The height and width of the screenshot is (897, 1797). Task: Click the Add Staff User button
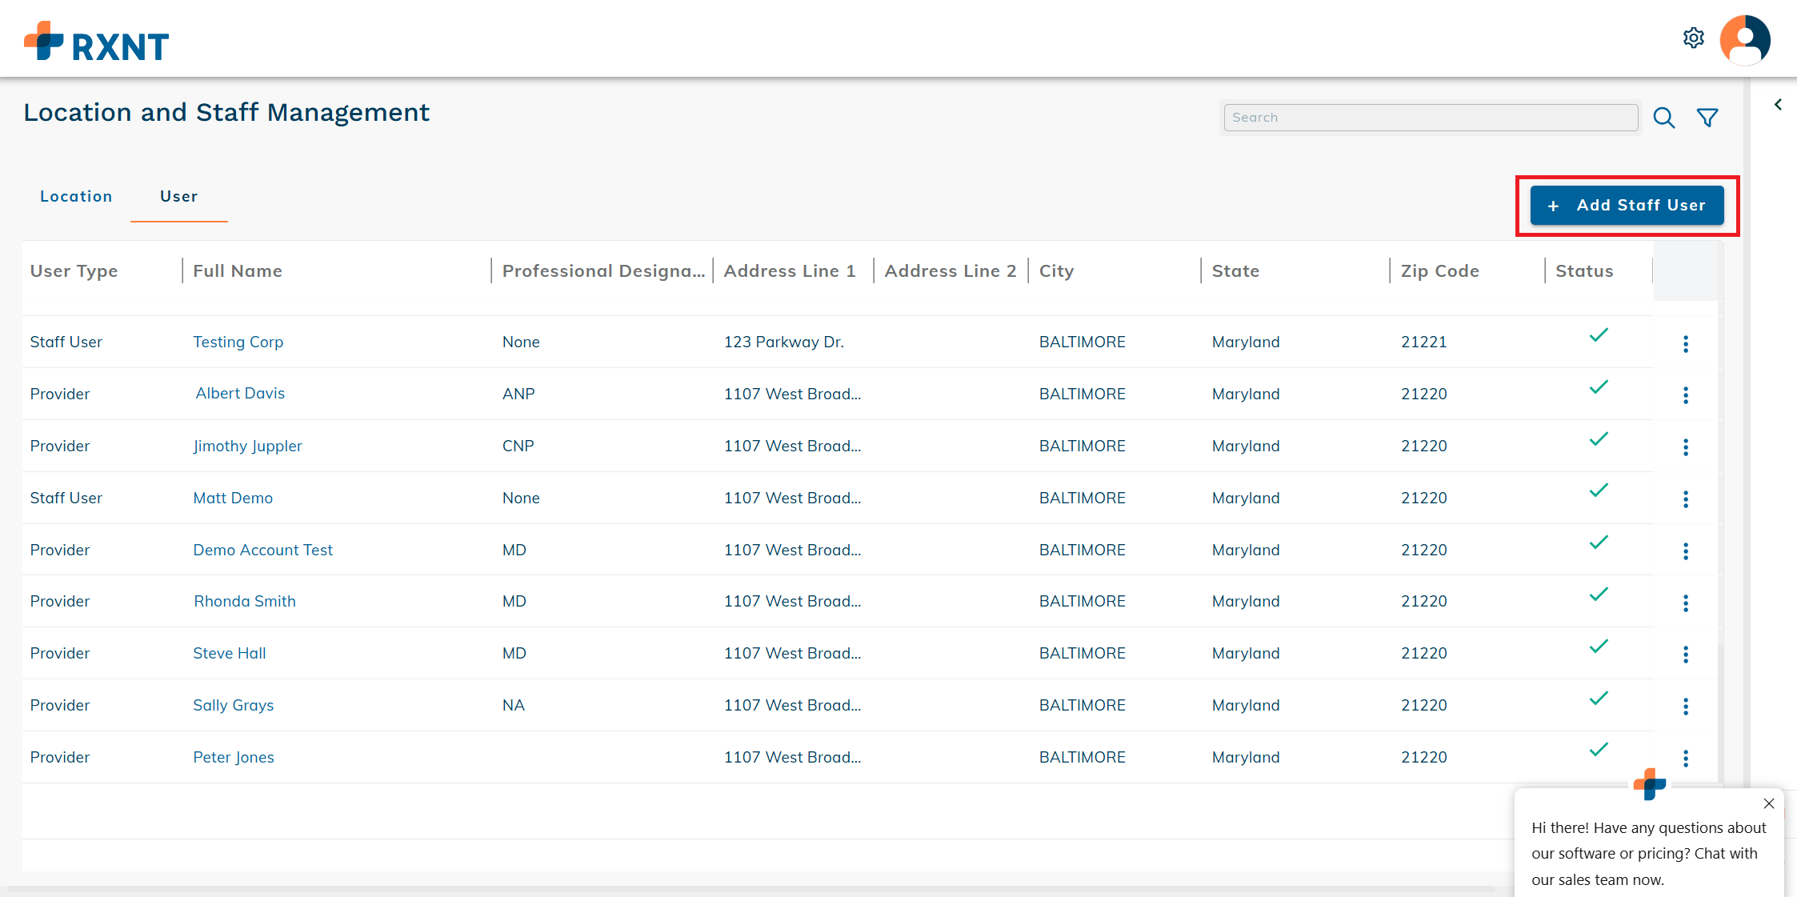point(1627,206)
